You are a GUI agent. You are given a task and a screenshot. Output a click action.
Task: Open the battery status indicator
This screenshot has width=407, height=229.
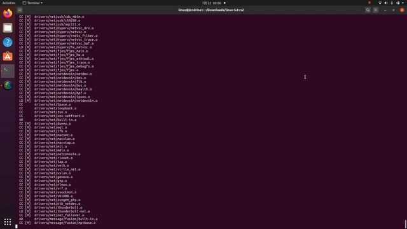tap(398, 3)
